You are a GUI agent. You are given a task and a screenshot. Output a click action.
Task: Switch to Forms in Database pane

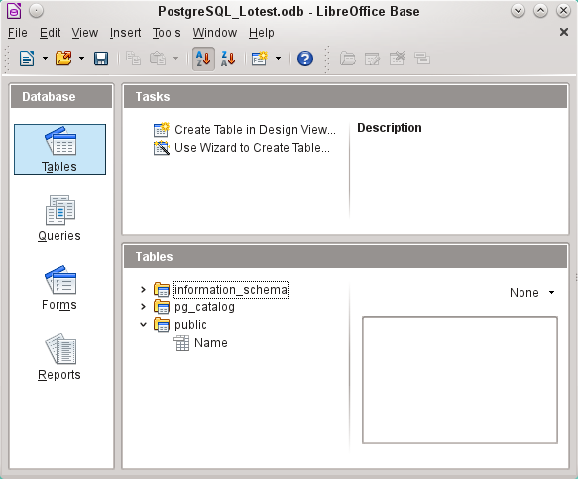pyautogui.click(x=59, y=288)
